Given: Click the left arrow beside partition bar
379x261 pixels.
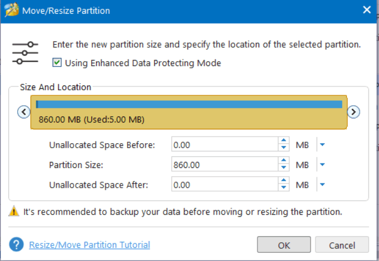Looking at the screenshot, I should 24,112.
